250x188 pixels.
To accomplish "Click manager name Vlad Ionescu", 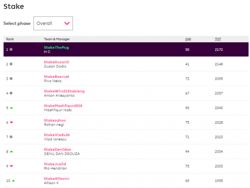I will tap(55, 139).
